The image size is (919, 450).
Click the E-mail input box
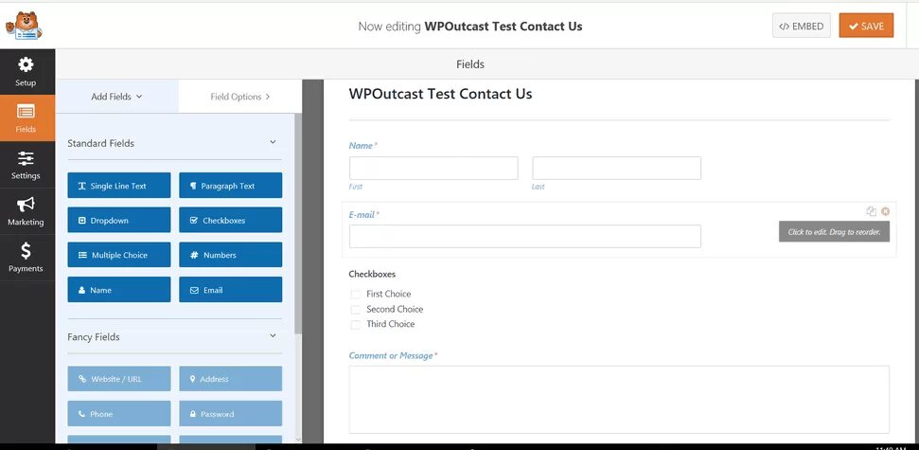click(525, 237)
